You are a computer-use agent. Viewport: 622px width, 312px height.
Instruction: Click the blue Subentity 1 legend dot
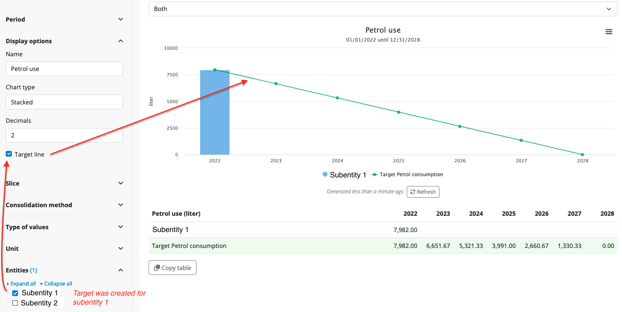pyautogui.click(x=325, y=175)
